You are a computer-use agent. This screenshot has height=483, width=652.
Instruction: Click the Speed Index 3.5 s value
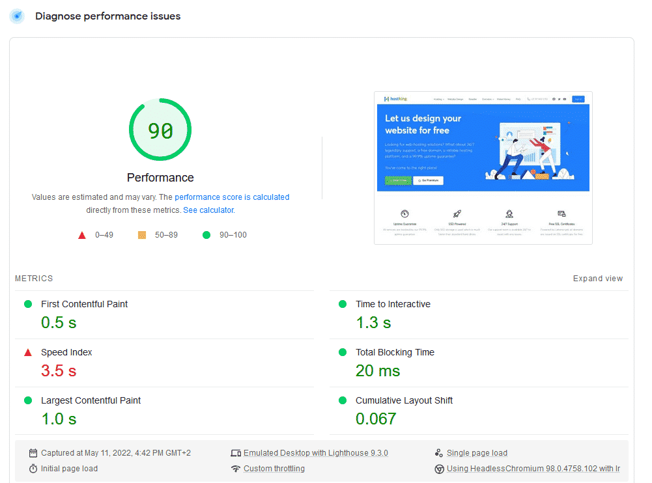[59, 371]
